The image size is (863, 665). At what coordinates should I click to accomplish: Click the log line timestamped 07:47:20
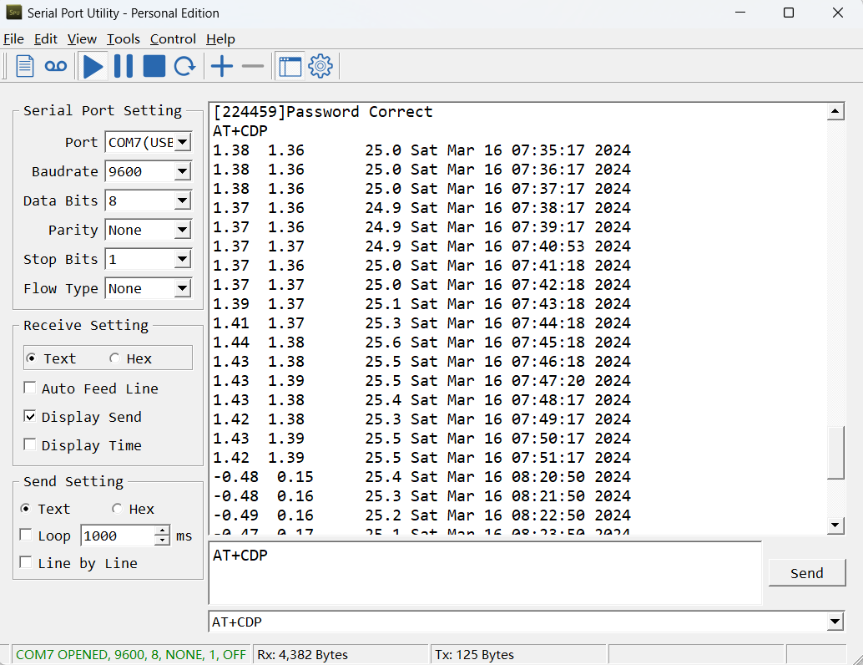click(421, 381)
